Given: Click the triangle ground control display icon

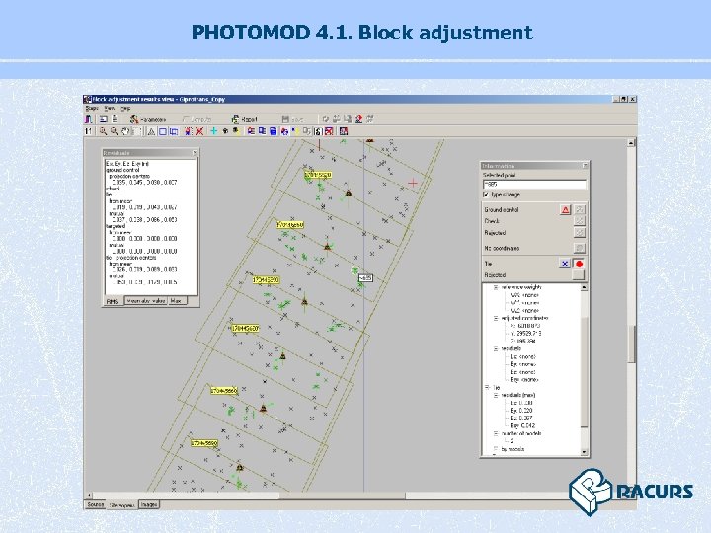Looking at the screenshot, I should click(x=151, y=132).
